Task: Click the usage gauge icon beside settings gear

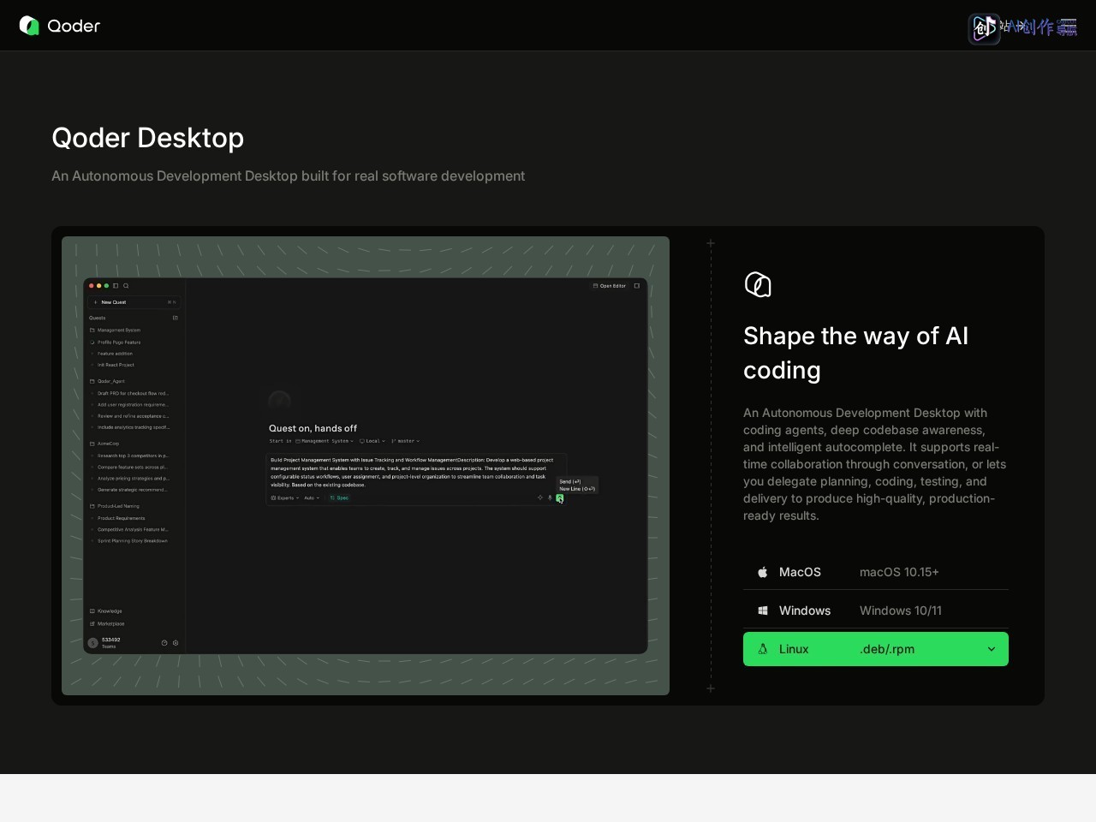Action: point(164,643)
